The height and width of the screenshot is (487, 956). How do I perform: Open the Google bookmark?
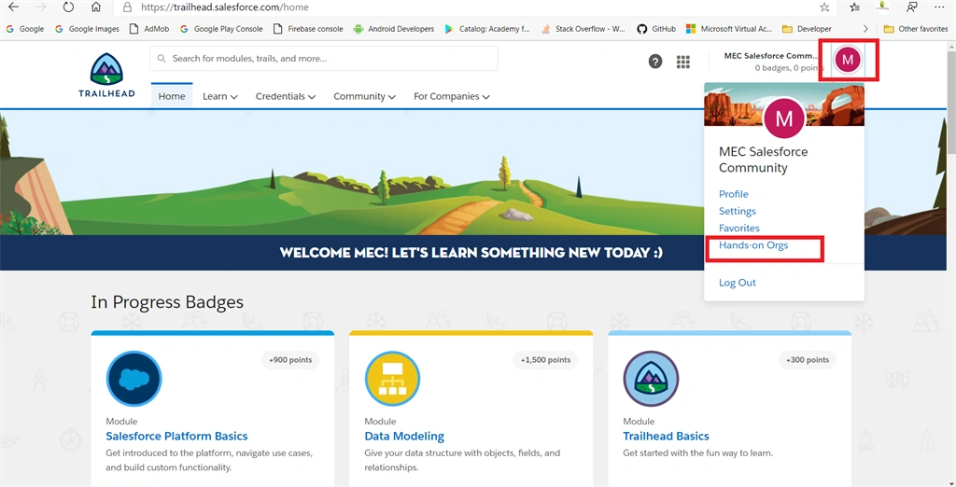click(x=25, y=29)
